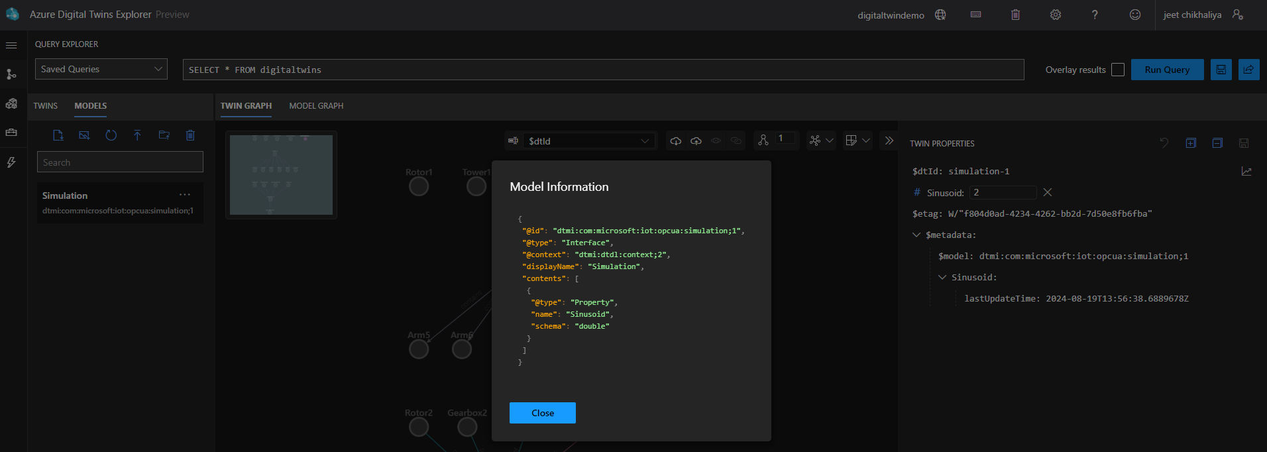Click the undo icon in Twin Properties
The height and width of the screenshot is (452, 1267).
(1164, 142)
